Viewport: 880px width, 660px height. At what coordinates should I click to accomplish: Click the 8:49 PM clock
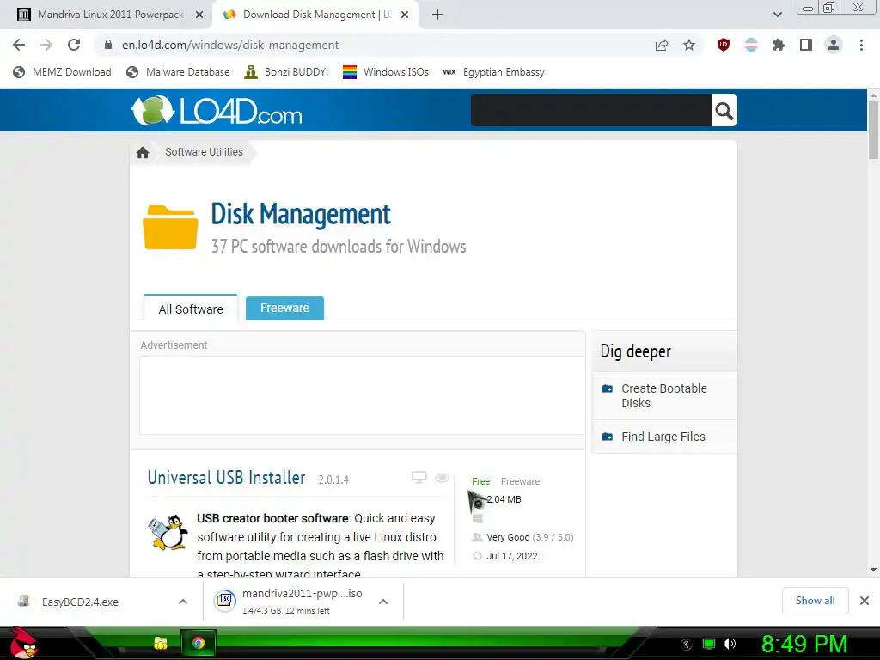[804, 644]
